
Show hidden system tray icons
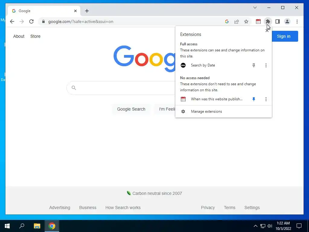(255, 226)
